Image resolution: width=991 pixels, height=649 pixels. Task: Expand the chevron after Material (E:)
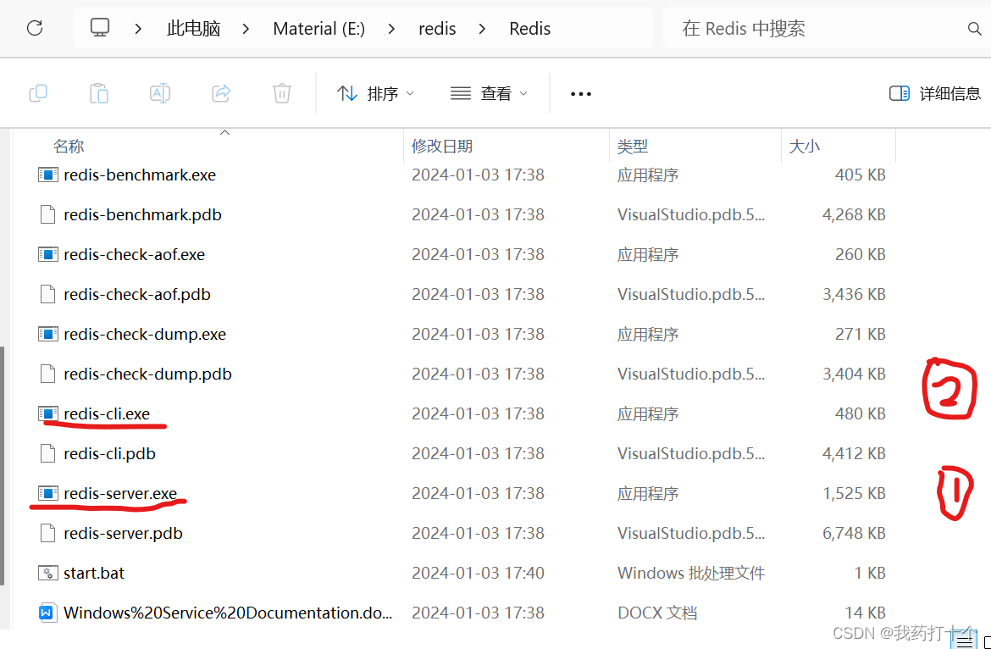(392, 29)
